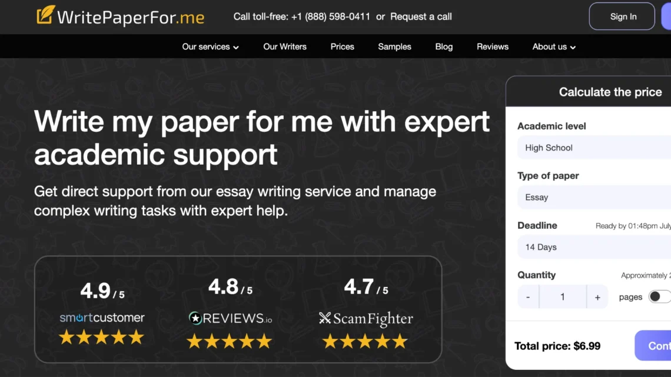This screenshot has height=377, width=671.
Task: Click the ScamFighter crossed swords logo
Action: (x=325, y=318)
